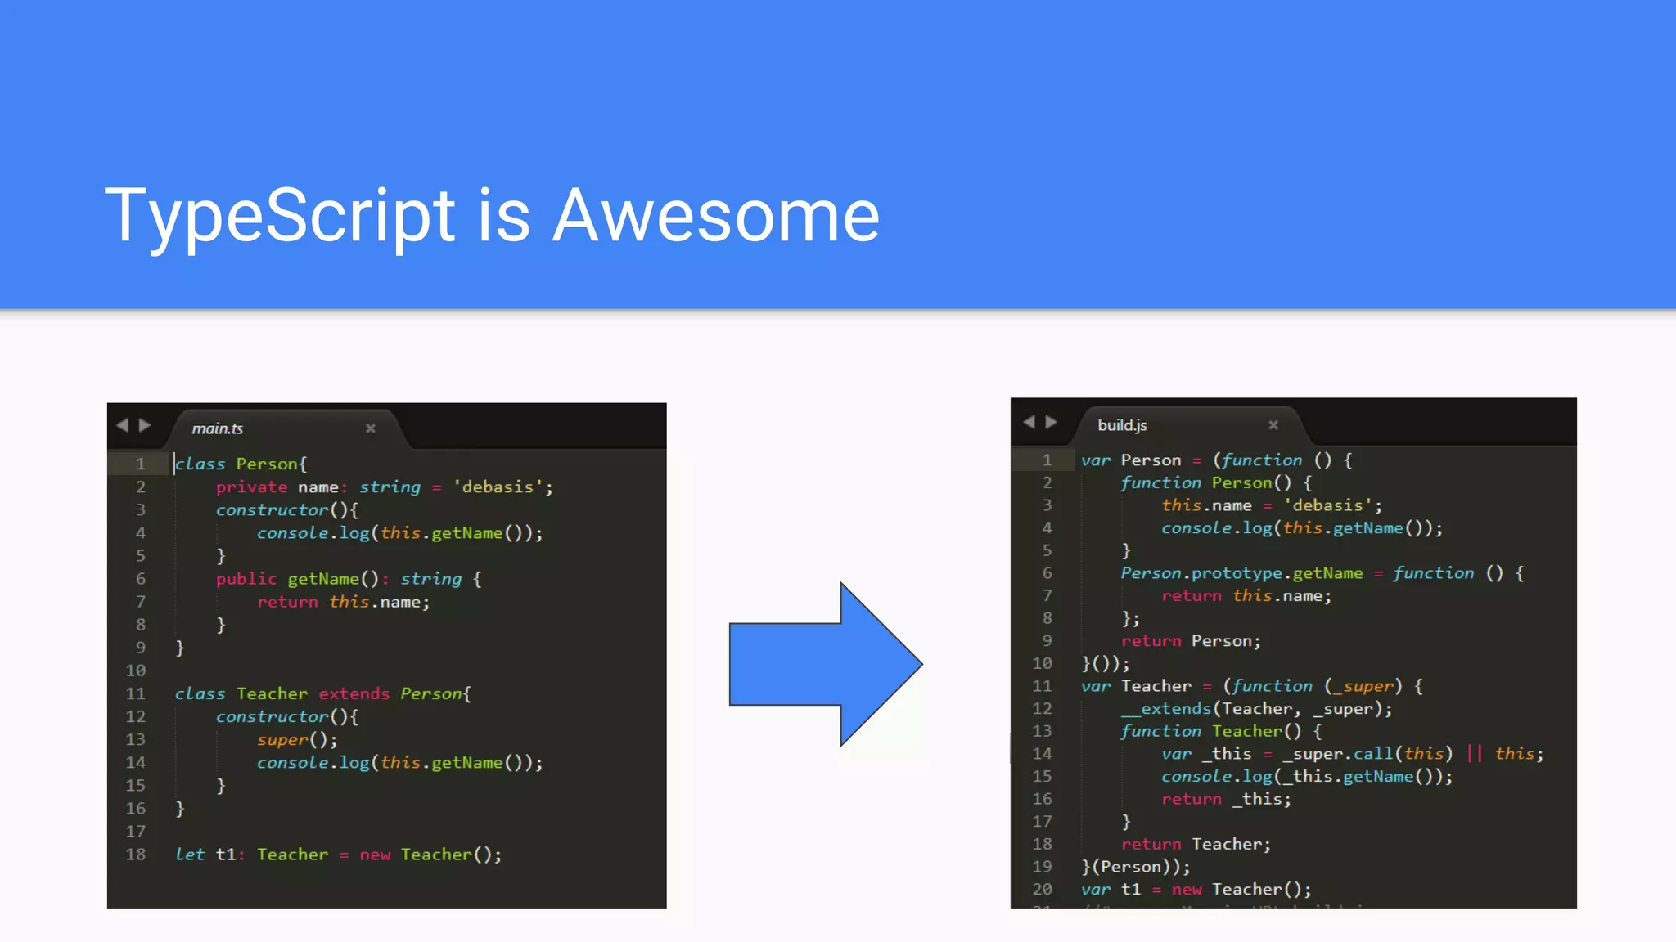Click the 'super' call in main.ts
The image size is (1676, 942).
click(283, 740)
